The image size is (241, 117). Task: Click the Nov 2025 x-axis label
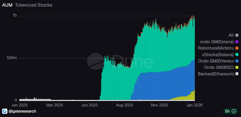159,105
